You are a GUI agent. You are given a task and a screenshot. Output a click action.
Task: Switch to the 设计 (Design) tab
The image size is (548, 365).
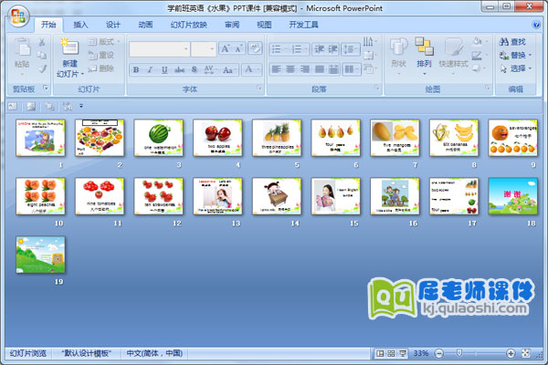(112, 25)
